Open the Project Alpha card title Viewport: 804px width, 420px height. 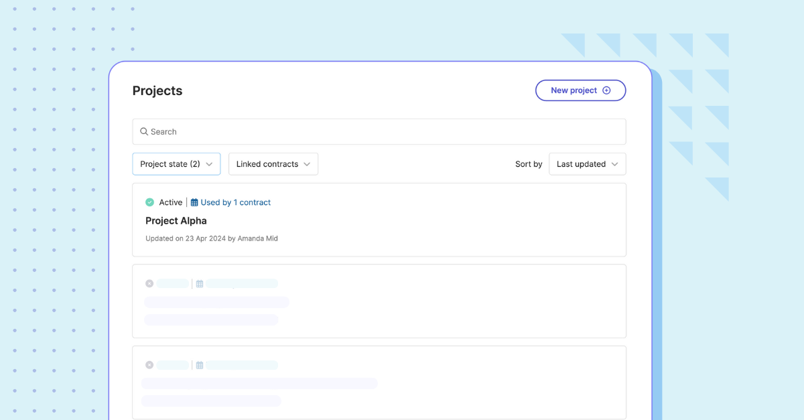[x=176, y=220]
